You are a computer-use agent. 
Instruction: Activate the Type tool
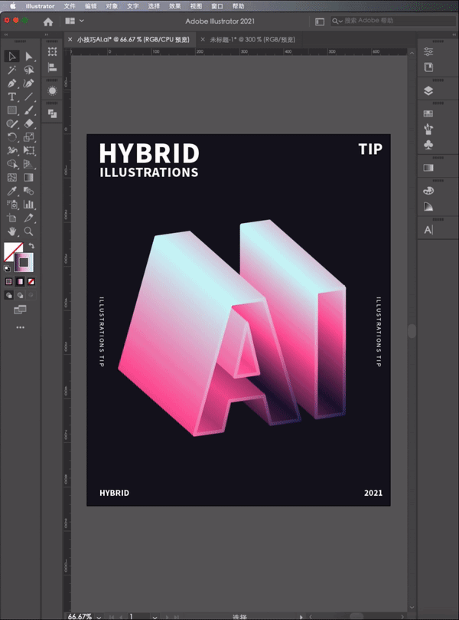pyautogui.click(x=11, y=97)
